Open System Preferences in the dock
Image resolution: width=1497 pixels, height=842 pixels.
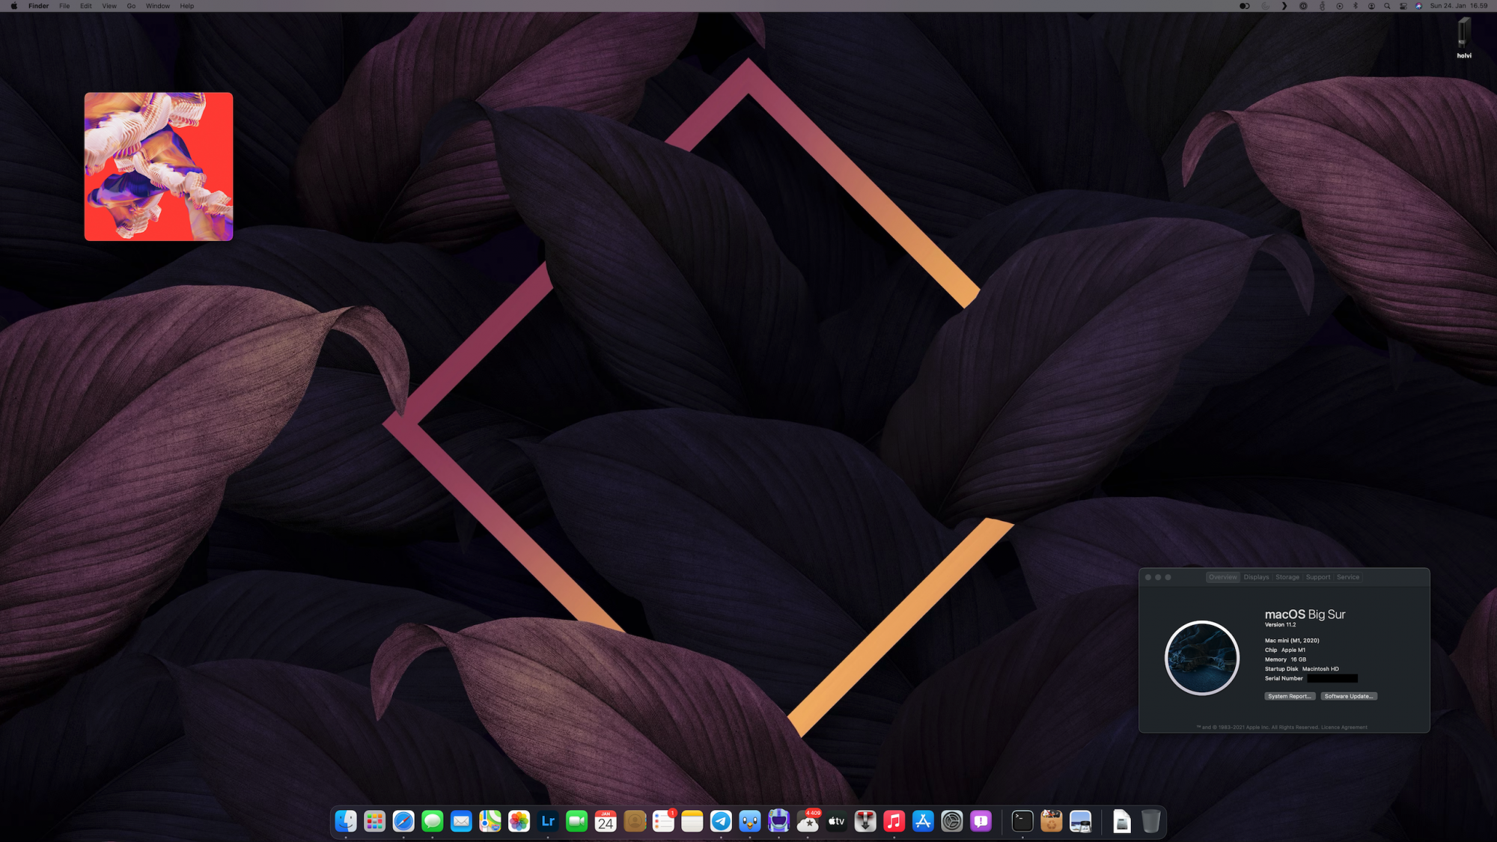coord(952,822)
